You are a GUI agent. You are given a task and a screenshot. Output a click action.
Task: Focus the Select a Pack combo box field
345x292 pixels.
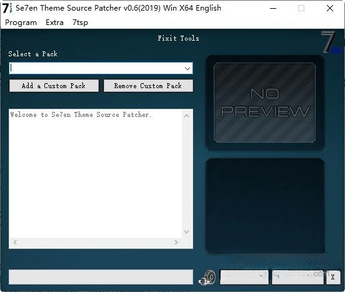[101, 68]
